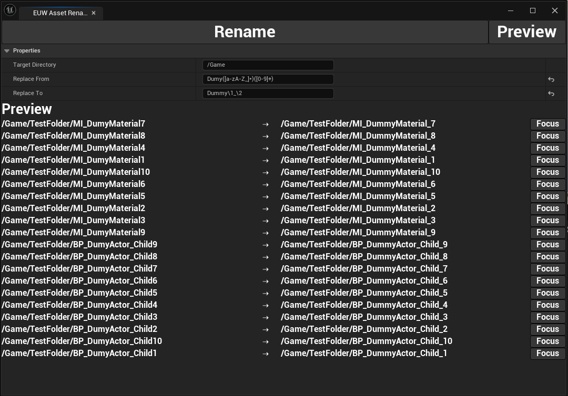Focus on BP_DummyActor_Child_5 asset

(x=547, y=293)
